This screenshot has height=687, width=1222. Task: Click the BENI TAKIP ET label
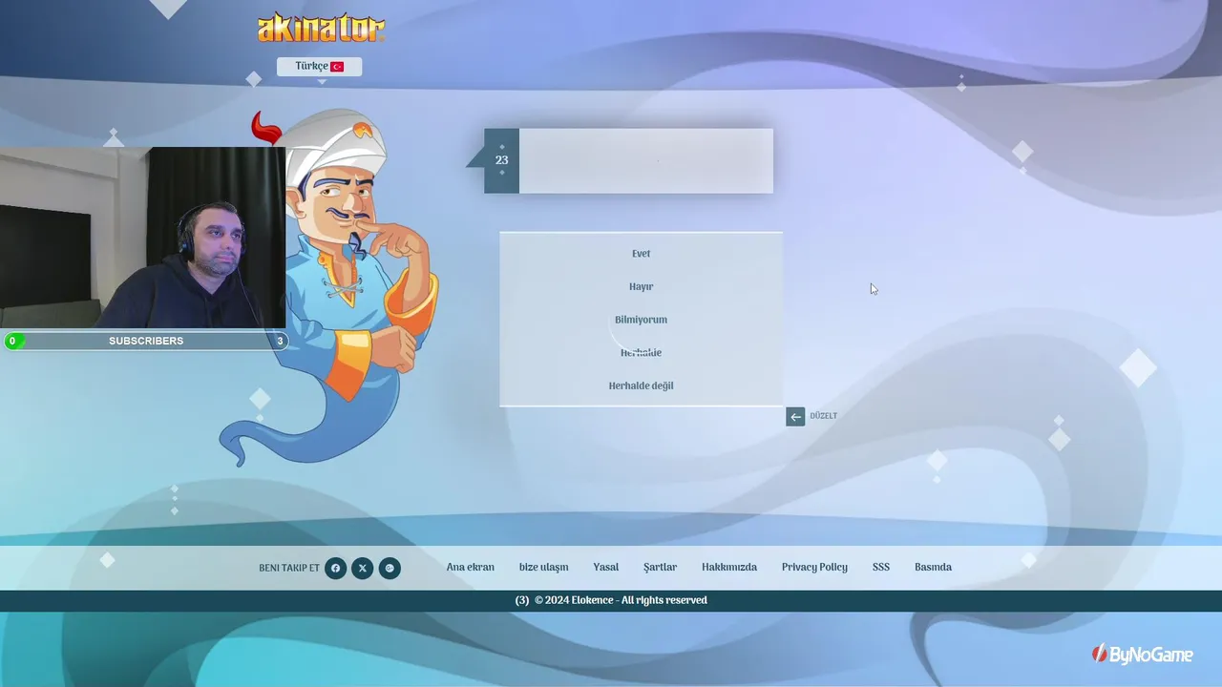coord(289,569)
